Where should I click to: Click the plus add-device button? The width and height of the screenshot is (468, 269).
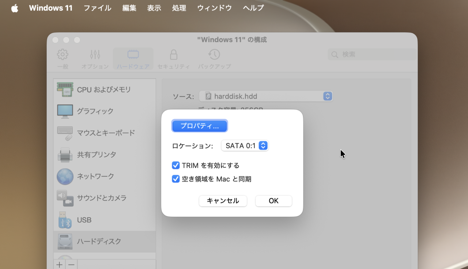(x=60, y=265)
